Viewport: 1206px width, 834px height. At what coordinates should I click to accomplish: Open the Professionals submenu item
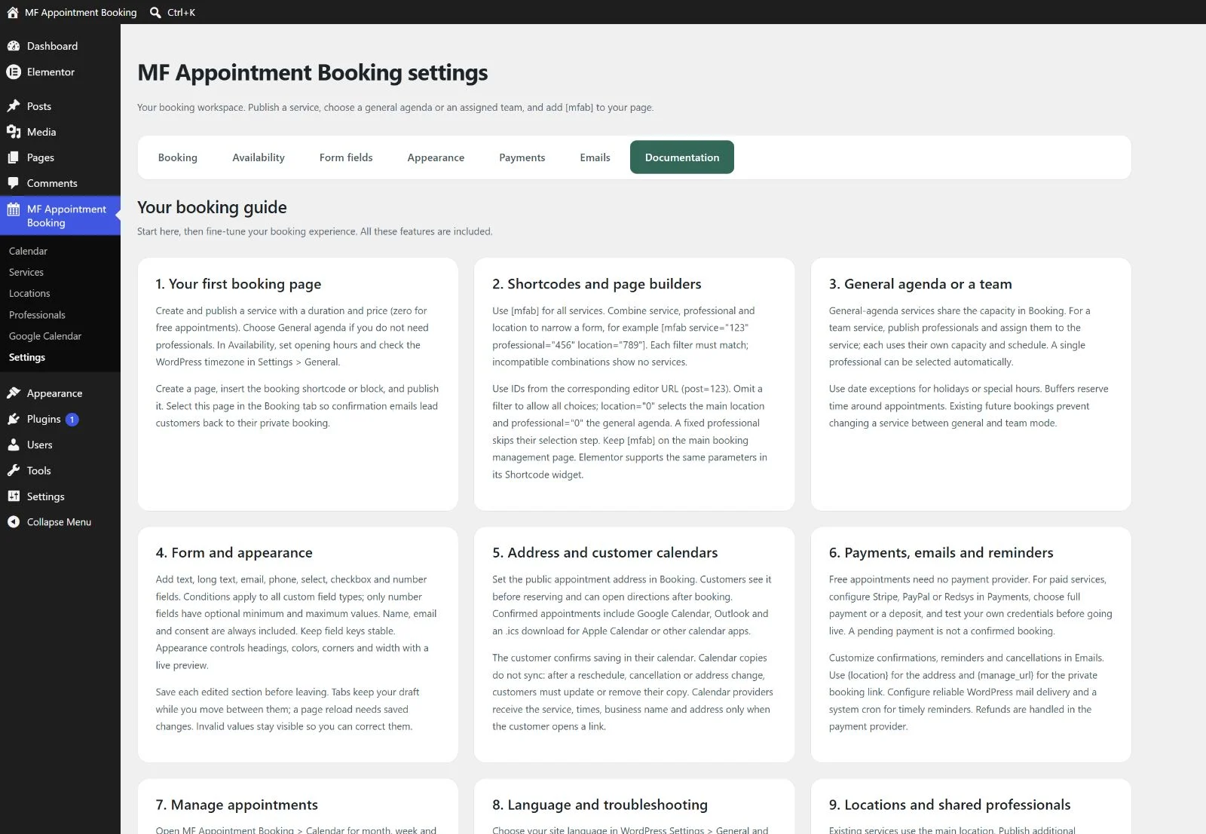(37, 315)
